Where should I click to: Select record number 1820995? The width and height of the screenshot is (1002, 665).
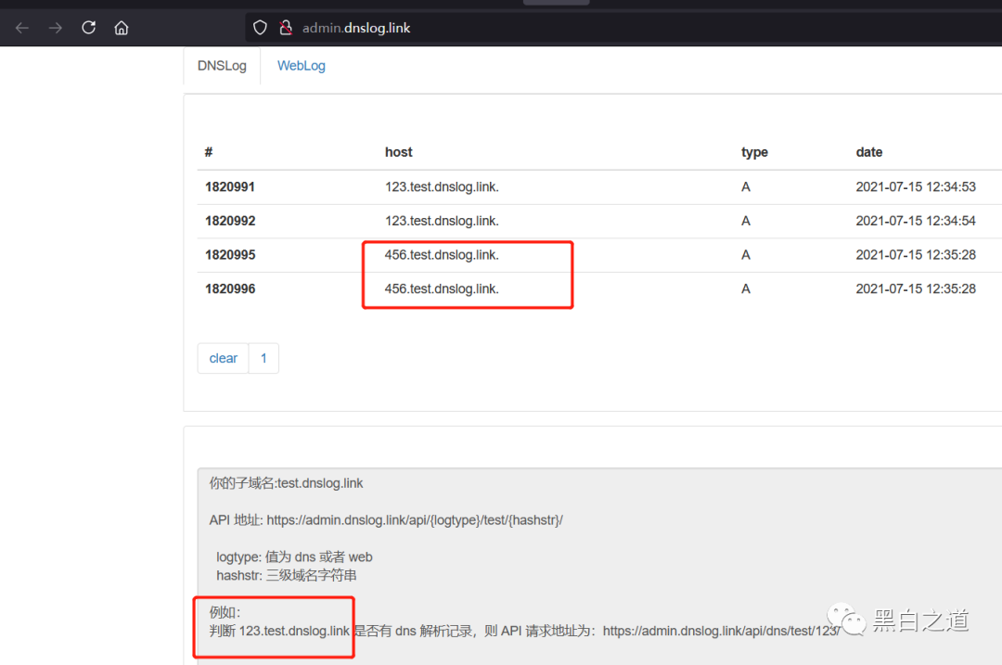(230, 255)
